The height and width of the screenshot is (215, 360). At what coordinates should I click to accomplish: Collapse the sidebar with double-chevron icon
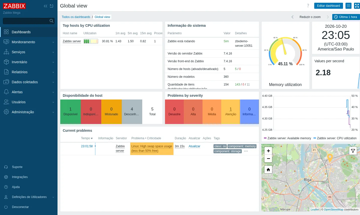click(45, 6)
